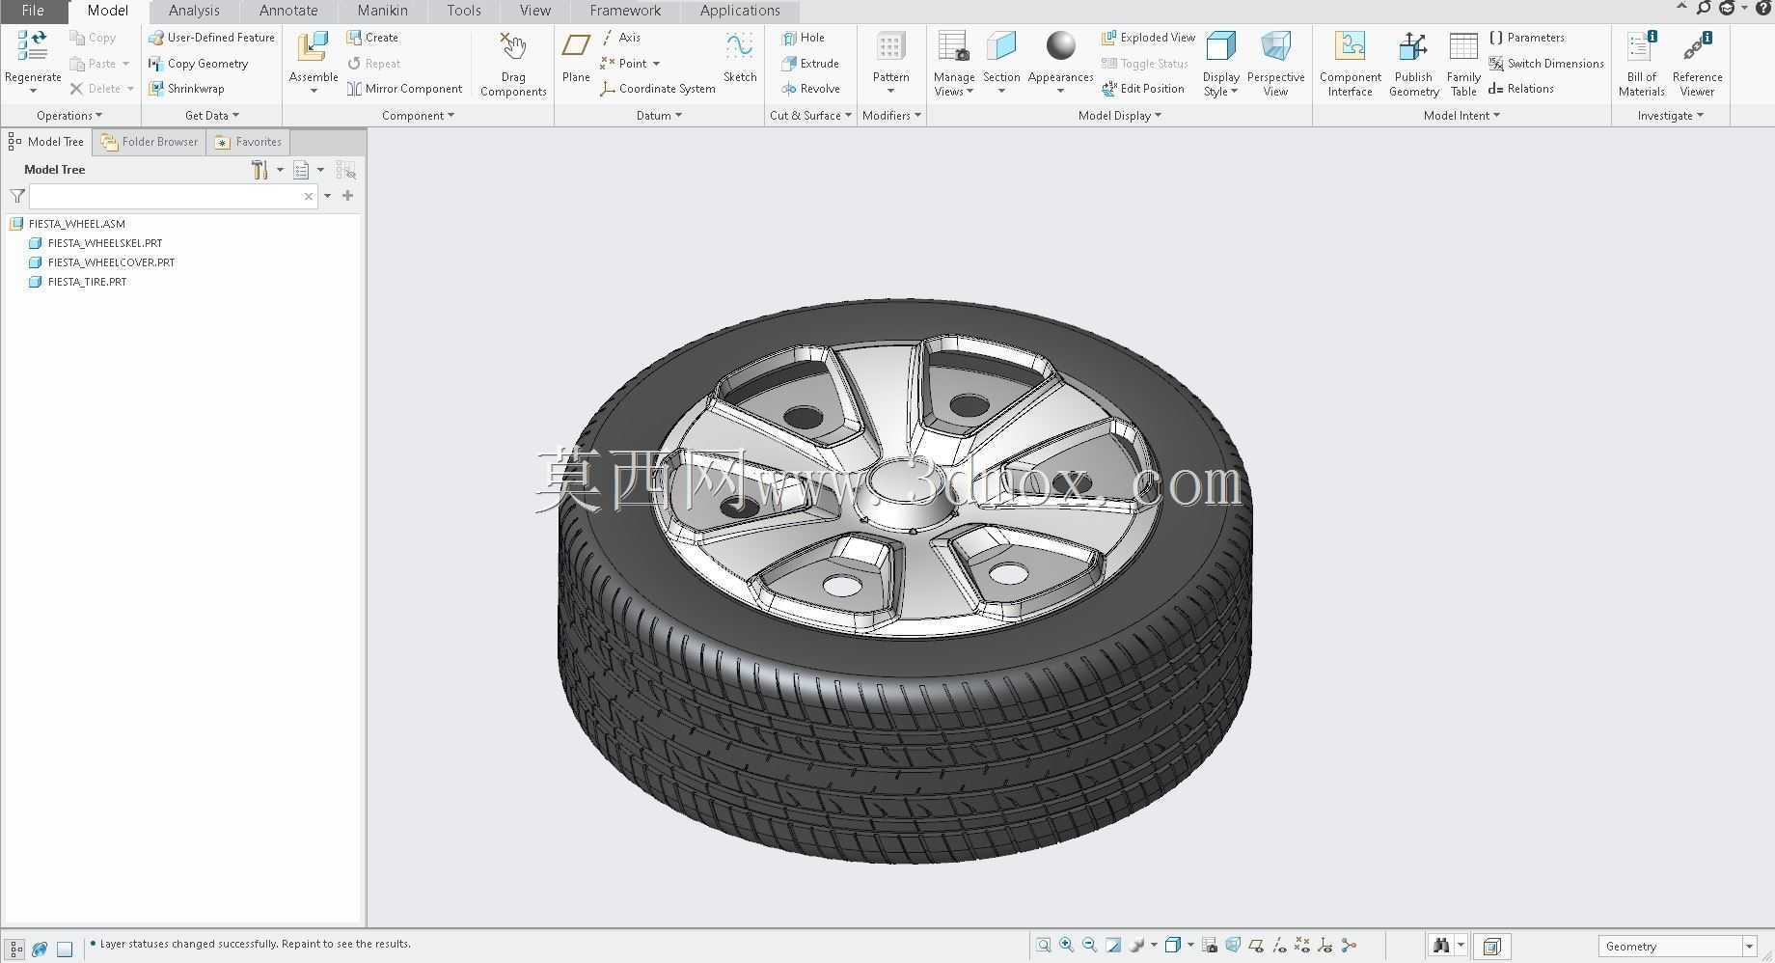
Task: Toggle coordinate system display in bottom toolbar
Action: (1325, 946)
